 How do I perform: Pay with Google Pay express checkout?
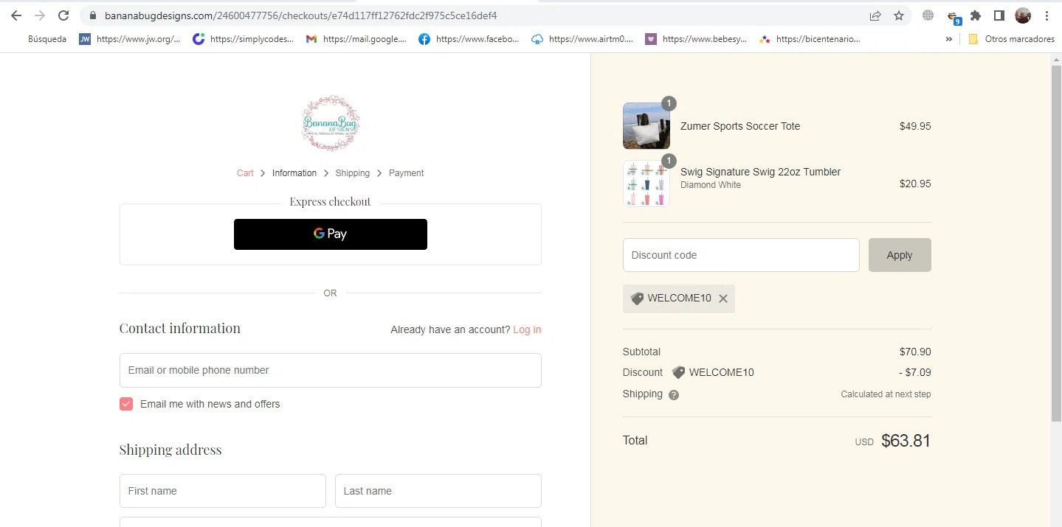pos(331,234)
